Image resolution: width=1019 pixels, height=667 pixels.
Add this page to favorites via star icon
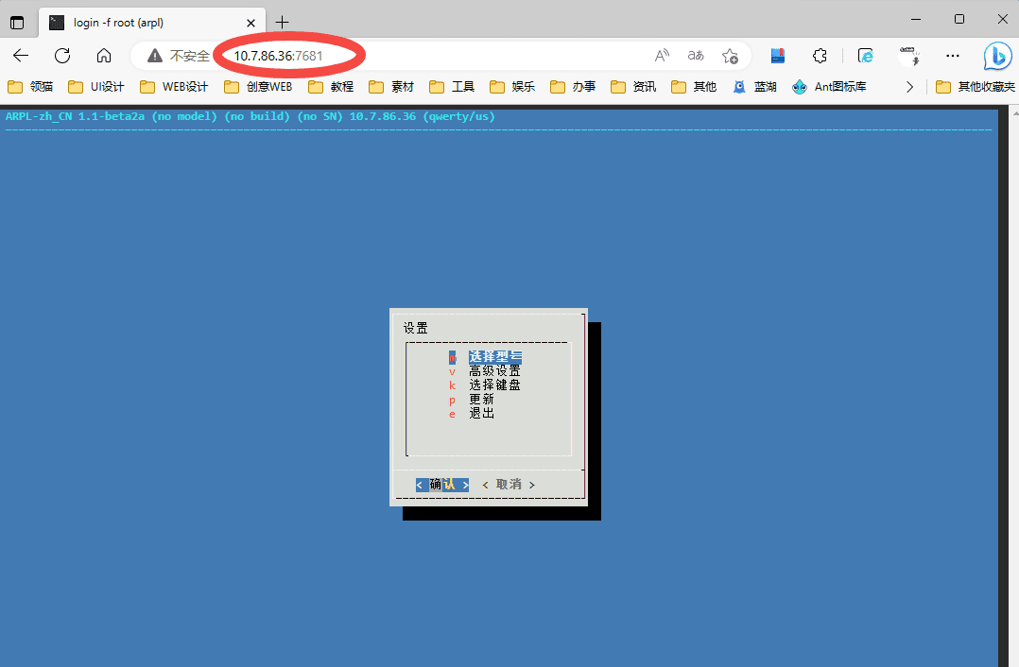tap(730, 56)
